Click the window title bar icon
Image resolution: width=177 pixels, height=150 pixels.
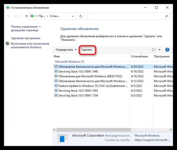click(x=8, y=8)
